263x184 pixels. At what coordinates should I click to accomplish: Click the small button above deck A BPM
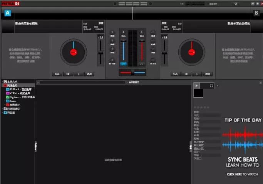point(101,23)
